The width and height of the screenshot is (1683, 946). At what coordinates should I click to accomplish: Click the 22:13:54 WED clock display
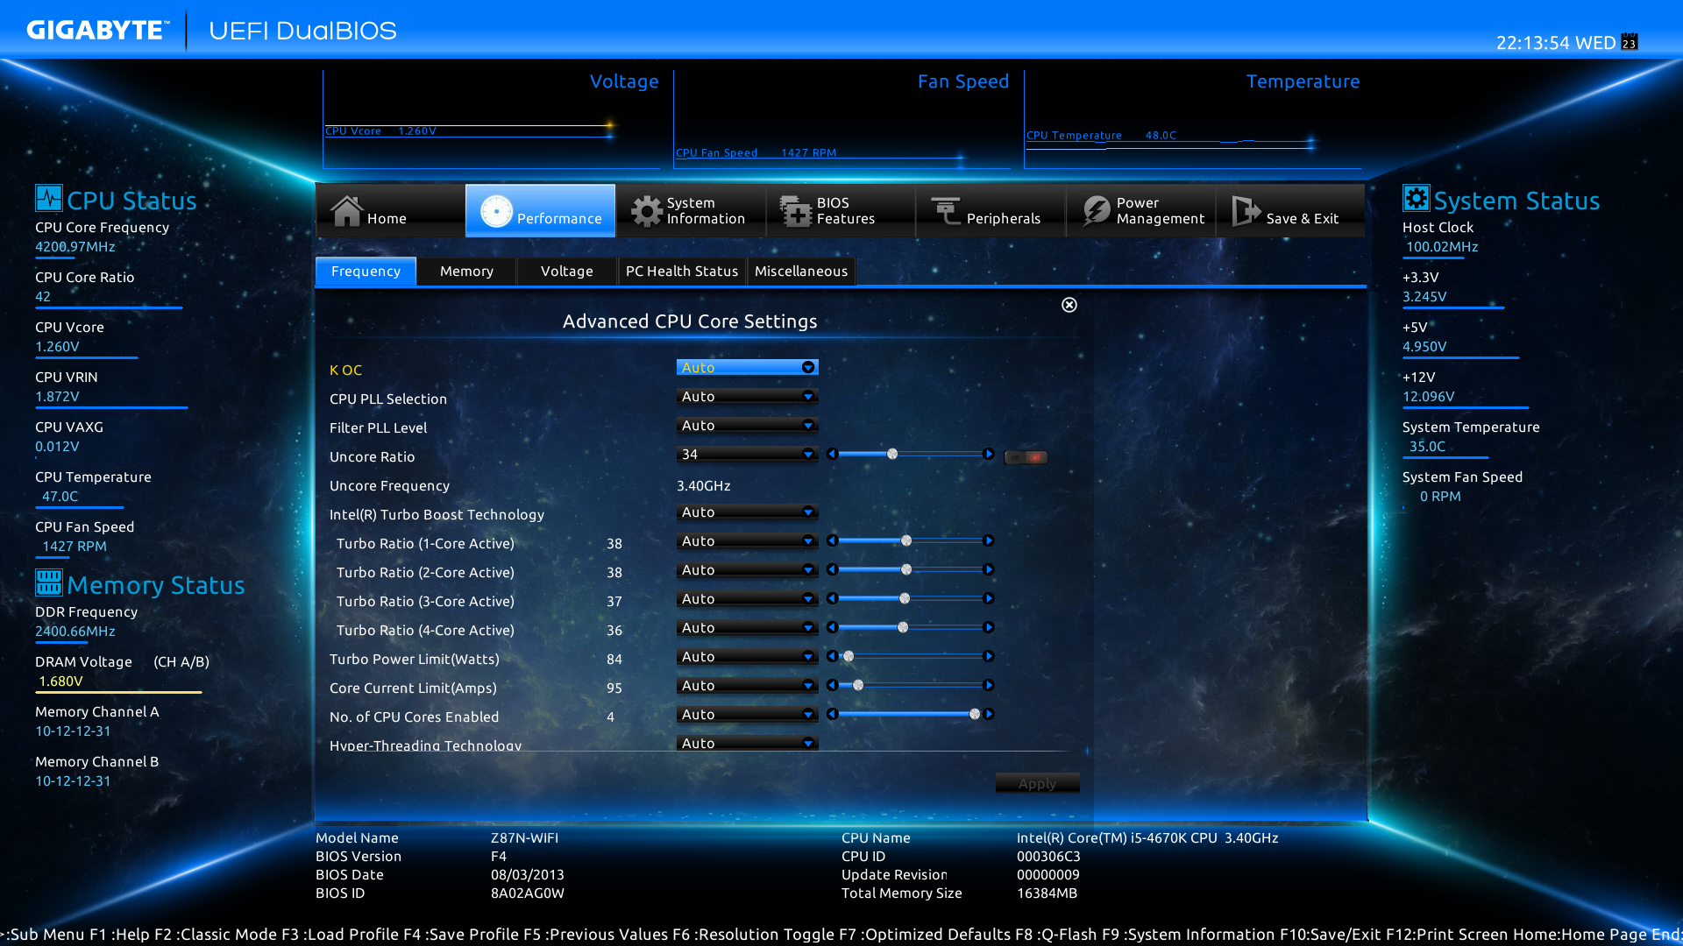pyautogui.click(x=1555, y=43)
